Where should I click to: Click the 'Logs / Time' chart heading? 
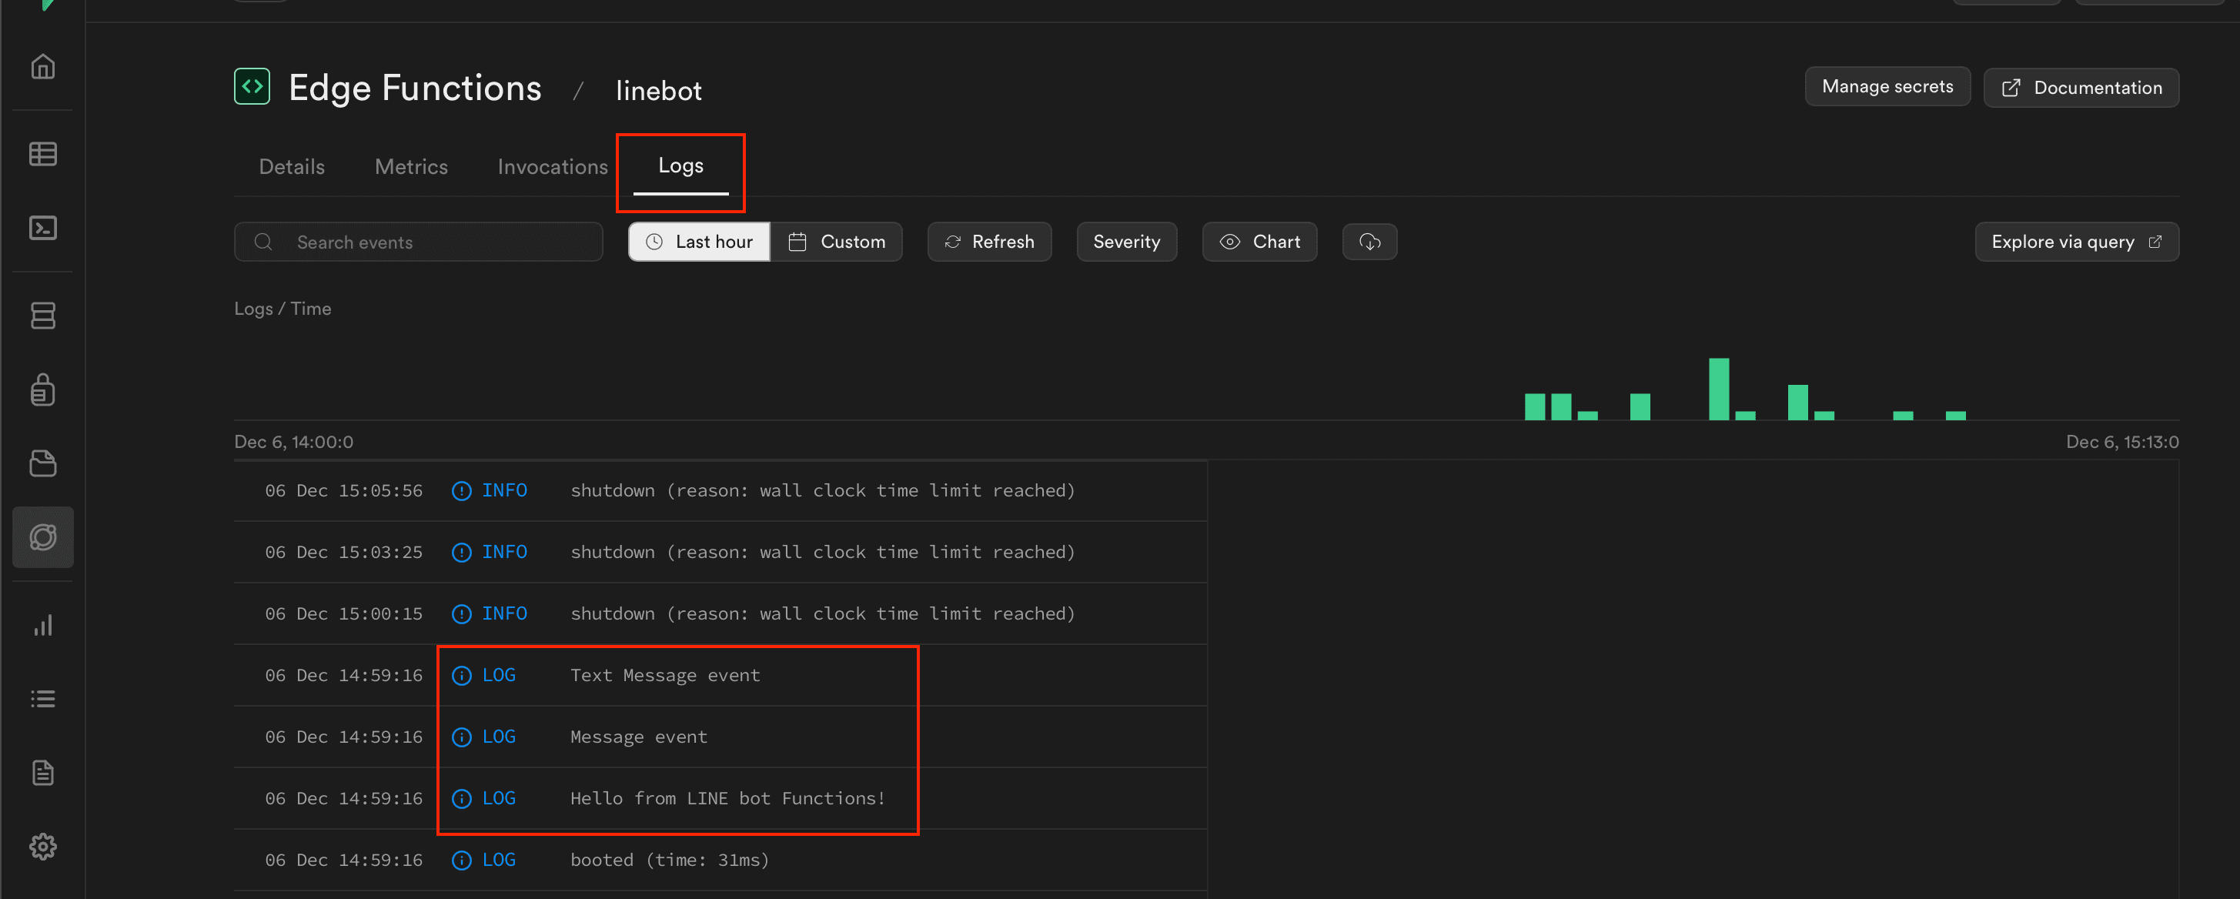(x=283, y=309)
